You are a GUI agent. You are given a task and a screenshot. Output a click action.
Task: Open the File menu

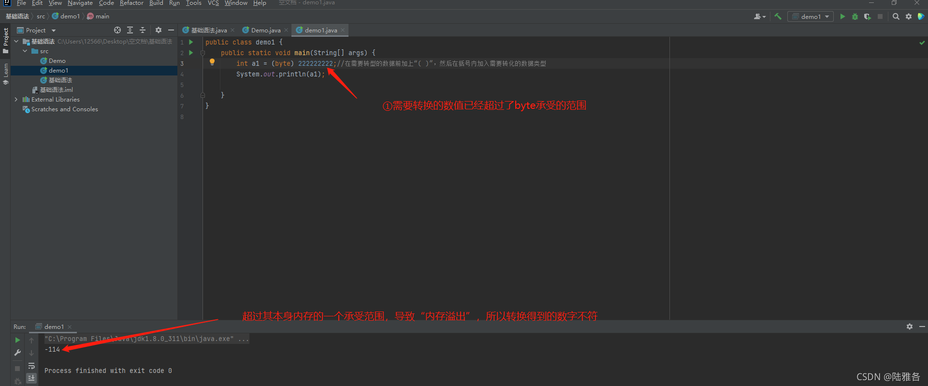[21, 3]
